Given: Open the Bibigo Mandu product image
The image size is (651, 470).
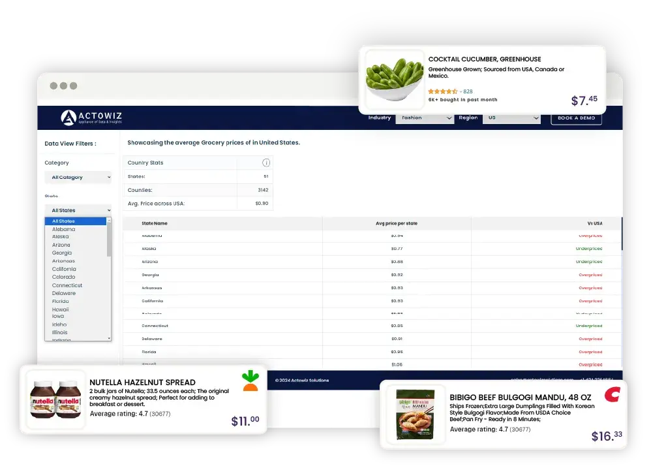Looking at the screenshot, I should (415, 415).
